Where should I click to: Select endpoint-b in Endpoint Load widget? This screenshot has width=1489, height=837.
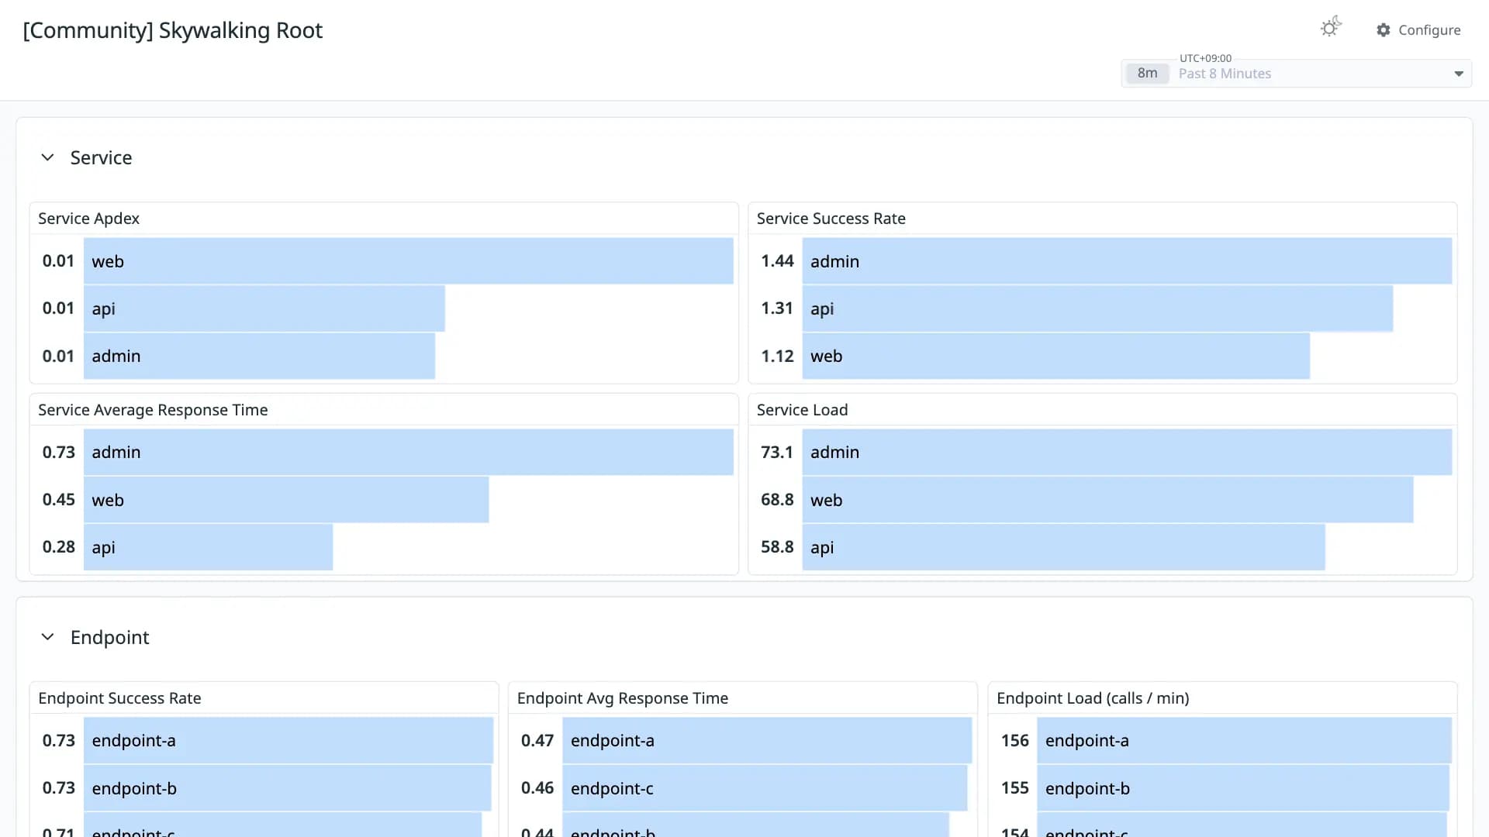1243,788
